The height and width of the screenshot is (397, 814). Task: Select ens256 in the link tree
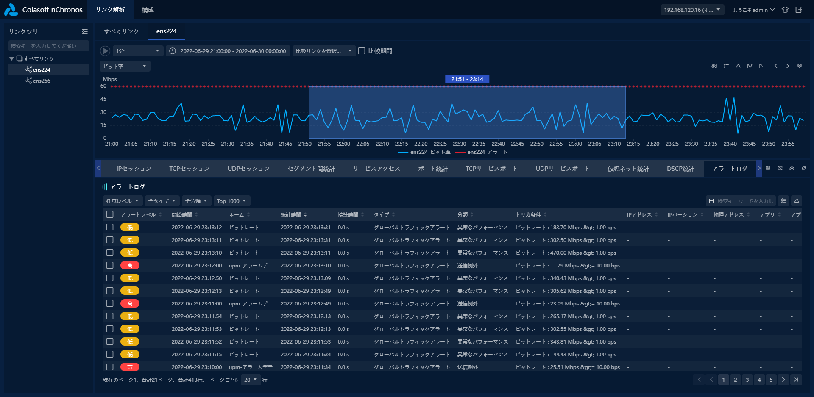pos(42,81)
